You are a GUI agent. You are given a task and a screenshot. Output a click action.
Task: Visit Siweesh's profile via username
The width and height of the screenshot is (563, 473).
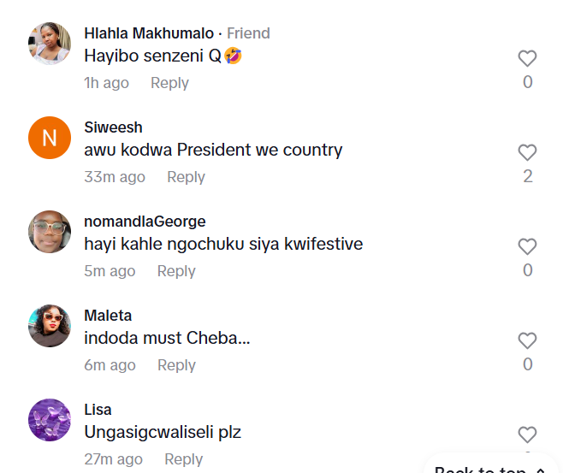[x=113, y=127]
